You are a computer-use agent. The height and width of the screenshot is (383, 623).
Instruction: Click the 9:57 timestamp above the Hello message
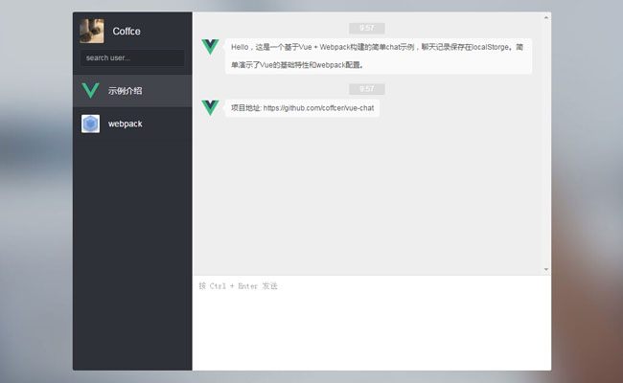(x=366, y=29)
